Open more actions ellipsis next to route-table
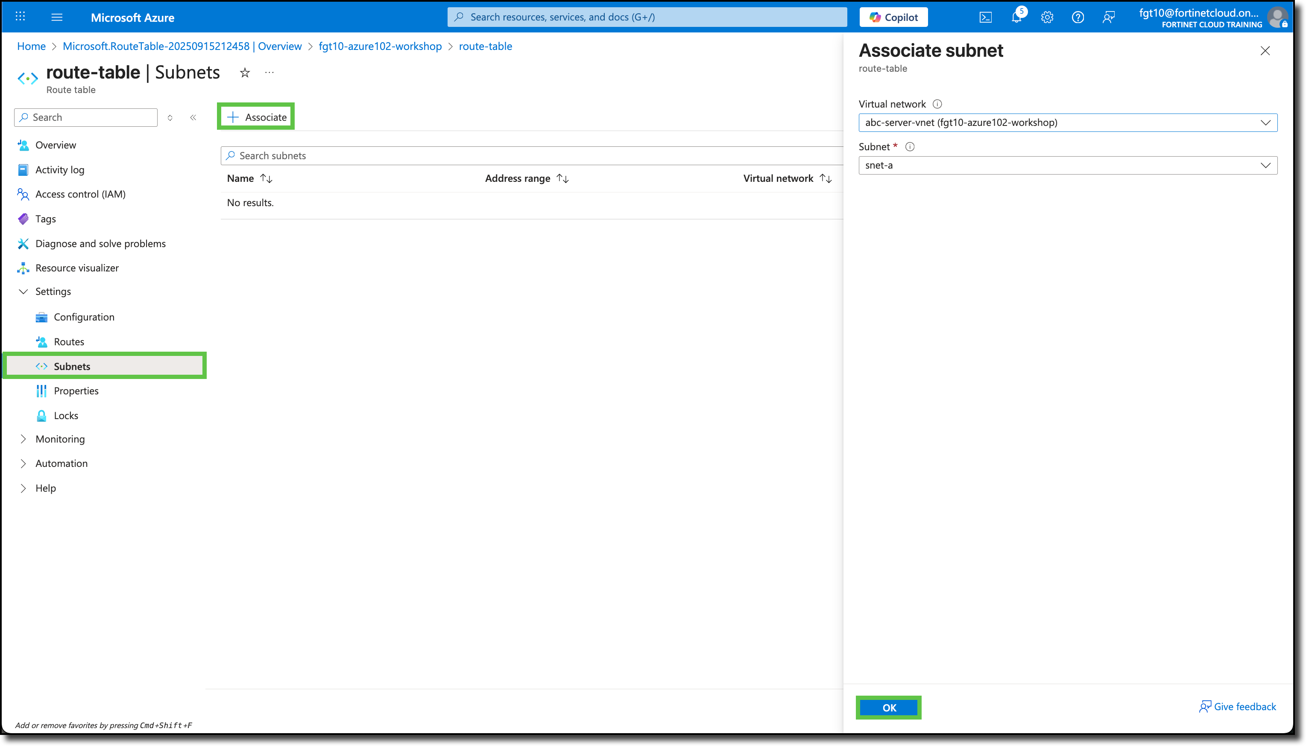The height and width of the screenshot is (746, 1306). 269,72
